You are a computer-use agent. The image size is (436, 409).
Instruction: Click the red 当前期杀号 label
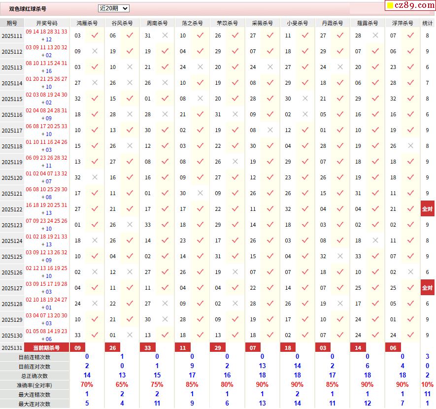46,347
